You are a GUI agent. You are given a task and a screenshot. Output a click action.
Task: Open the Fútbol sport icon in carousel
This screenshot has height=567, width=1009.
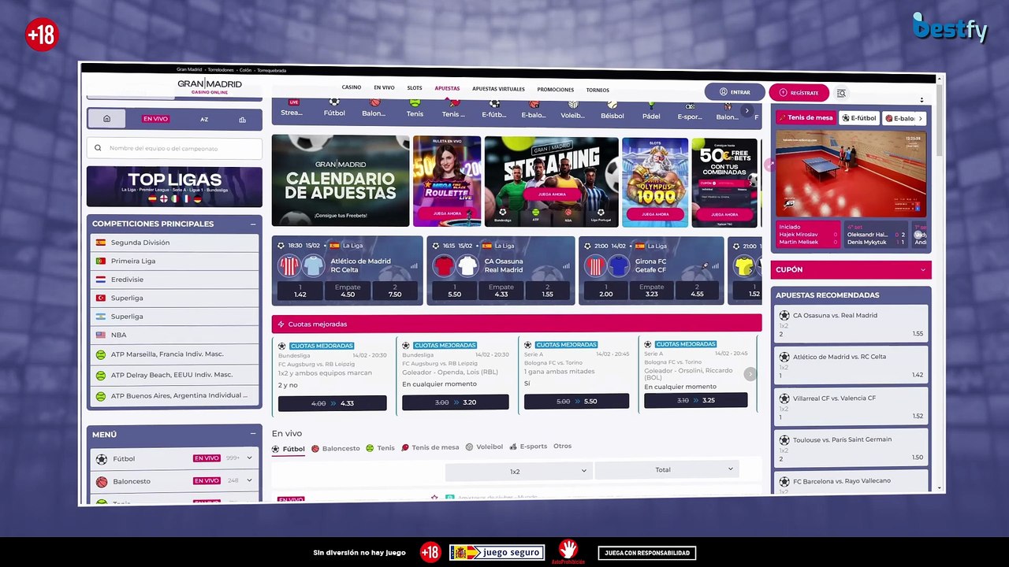pos(334,108)
